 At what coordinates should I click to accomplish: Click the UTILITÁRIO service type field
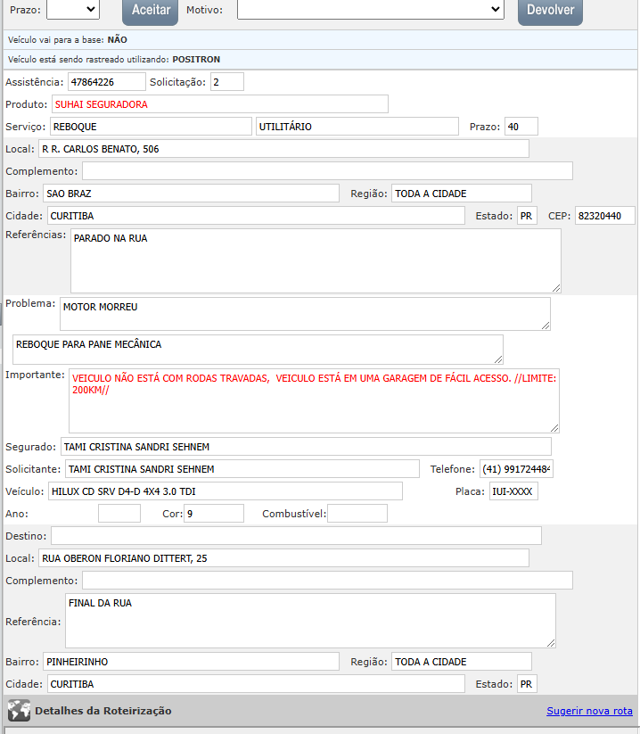coord(357,127)
